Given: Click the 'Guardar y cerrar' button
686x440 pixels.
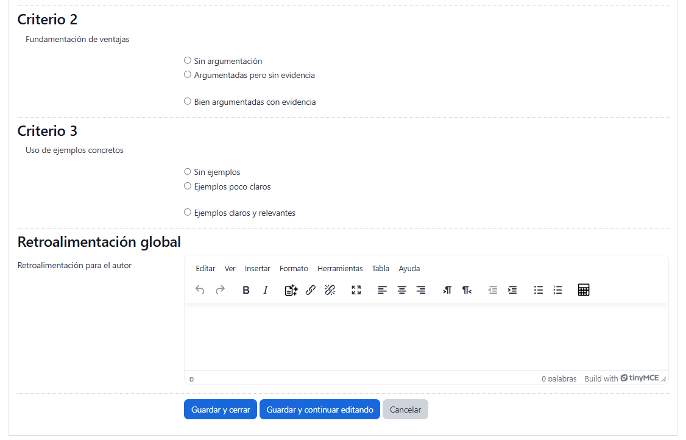Looking at the screenshot, I should (221, 410).
